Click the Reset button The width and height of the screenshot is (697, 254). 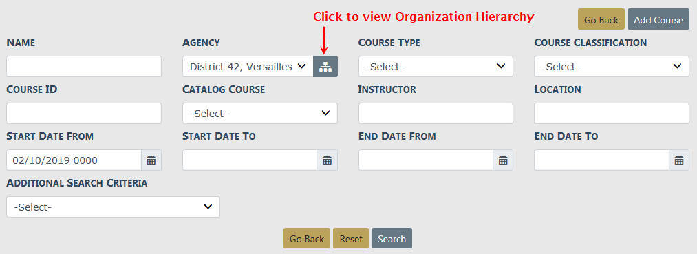[351, 238]
